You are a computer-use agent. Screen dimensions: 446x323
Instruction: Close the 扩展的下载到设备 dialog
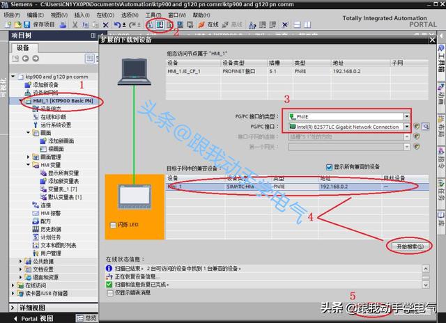coord(432,40)
